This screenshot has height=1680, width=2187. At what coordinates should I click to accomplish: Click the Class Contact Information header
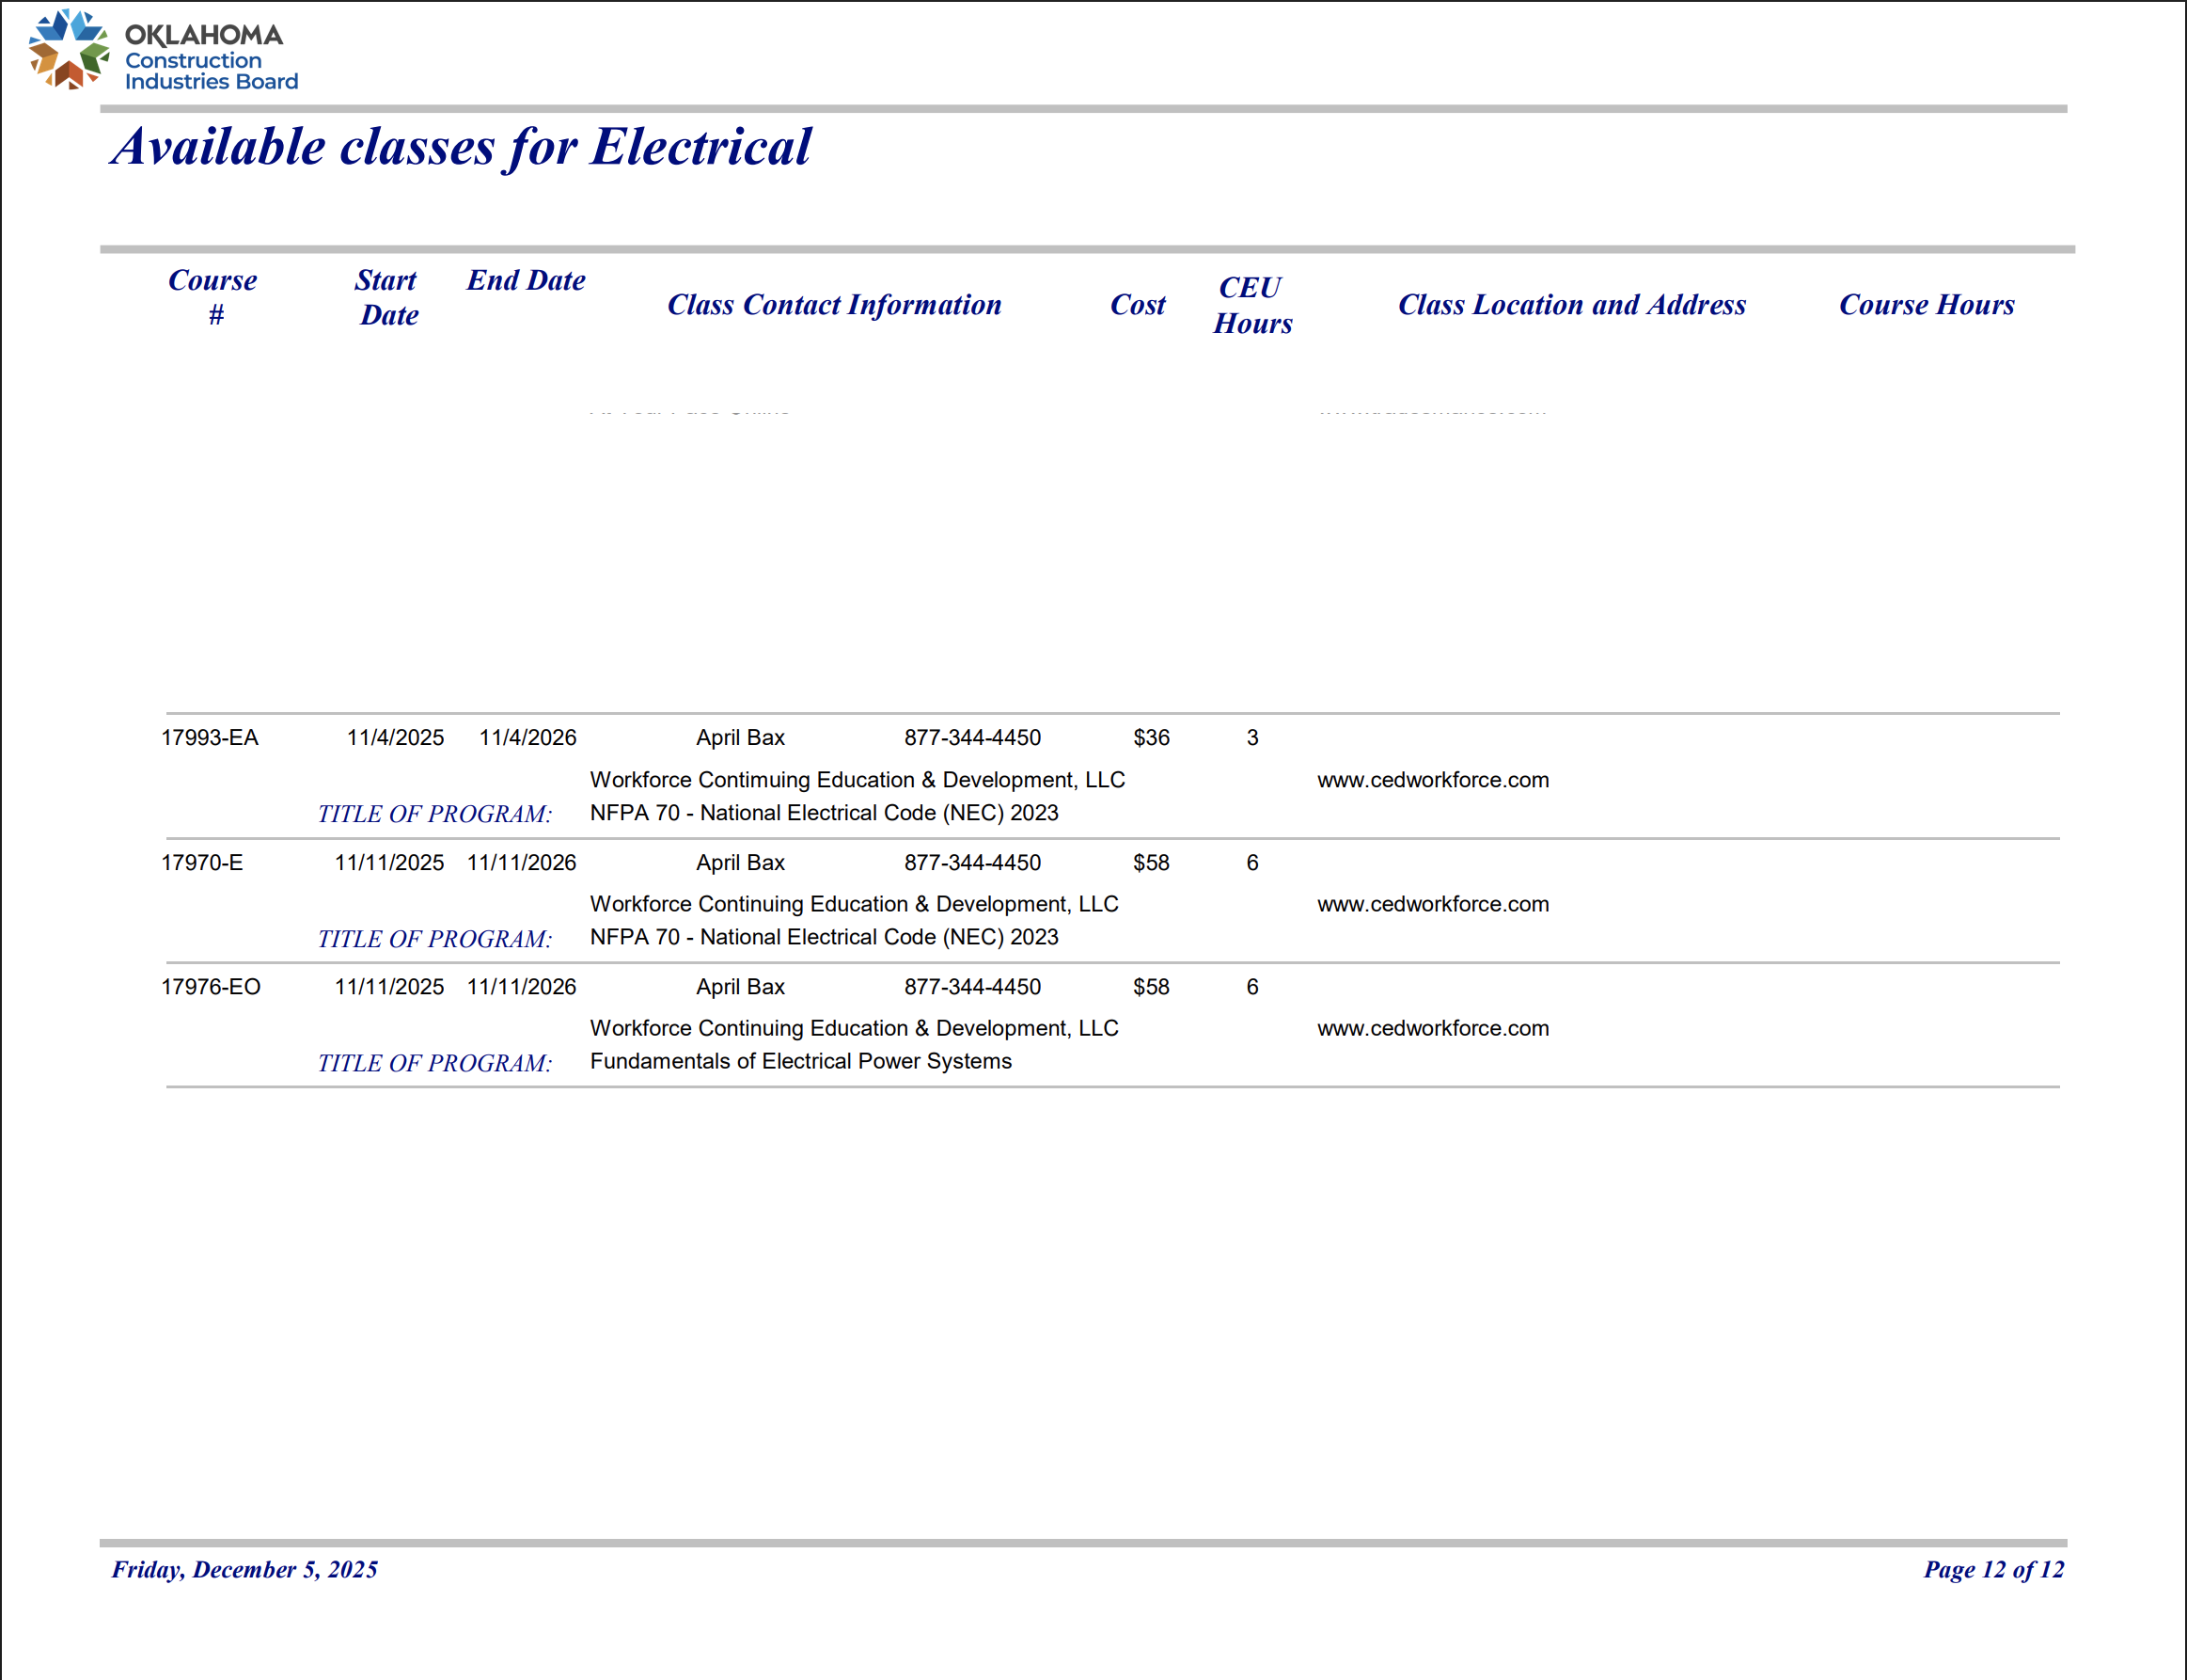(x=834, y=305)
